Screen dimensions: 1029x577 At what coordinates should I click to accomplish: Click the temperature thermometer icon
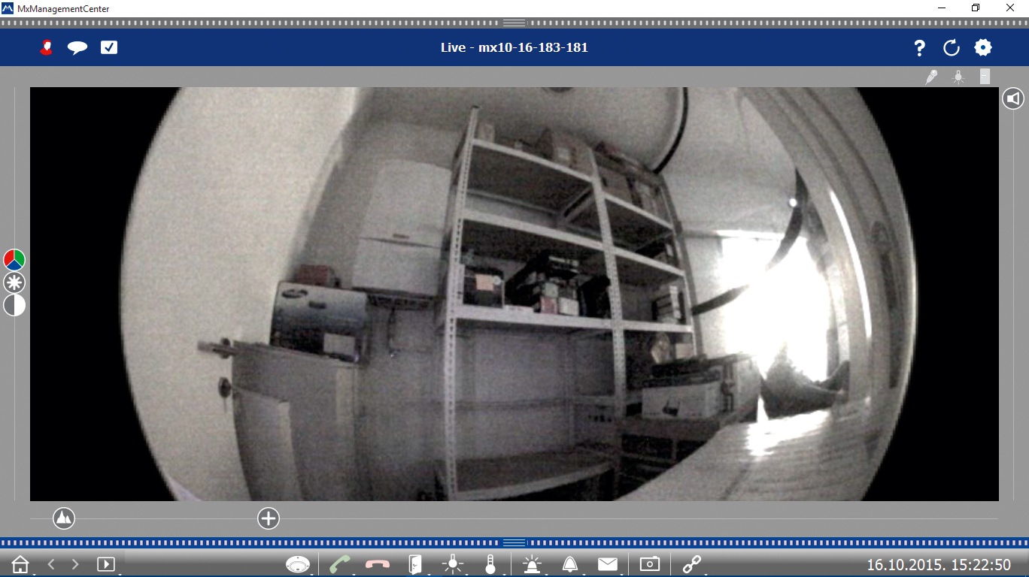pos(490,564)
